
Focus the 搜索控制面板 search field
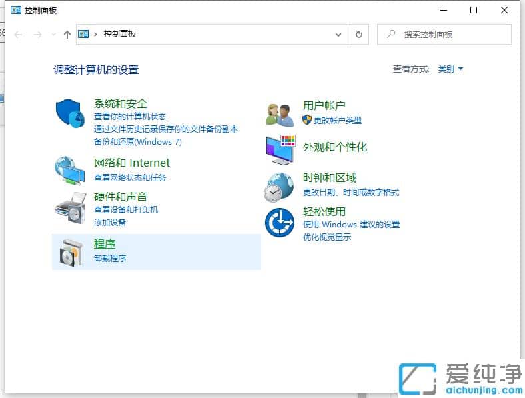pos(444,34)
